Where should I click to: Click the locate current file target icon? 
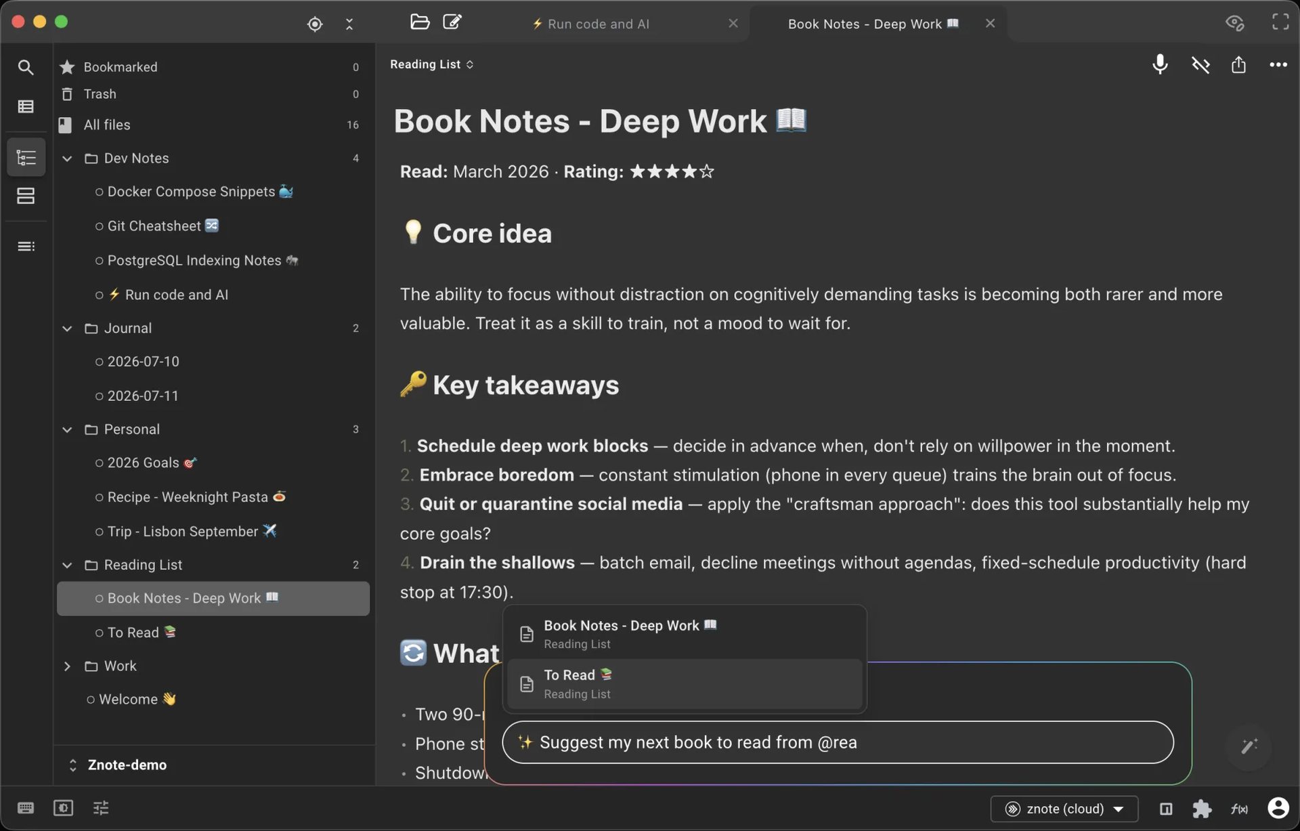pos(314,24)
